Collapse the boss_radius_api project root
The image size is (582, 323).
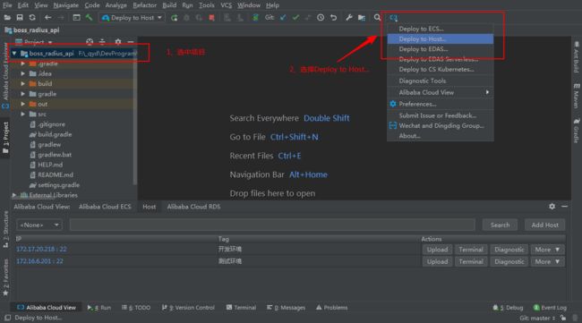(x=14, y=54)
